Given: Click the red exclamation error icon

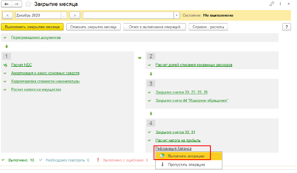Looking at the screenshot, I should point(98,160).
